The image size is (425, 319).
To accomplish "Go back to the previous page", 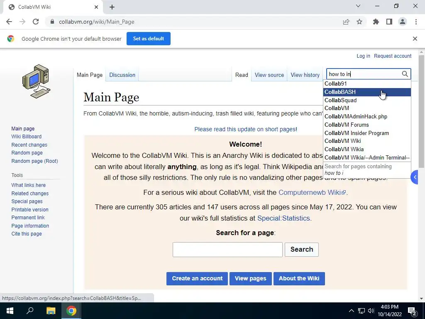I will click(9, 22).
